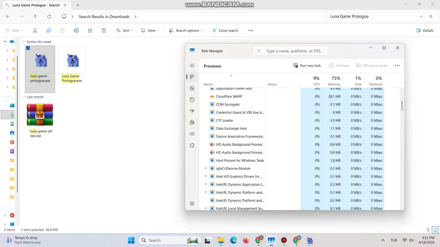Open File Explorer taskbar icon
Screen dimensions: 440x247
coord(220,240)
